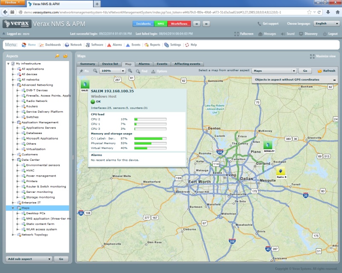This screenshot has width=342, height=273.
Task: Click the red Alarms triangle icon in Menu
Action: pos(109,45)
